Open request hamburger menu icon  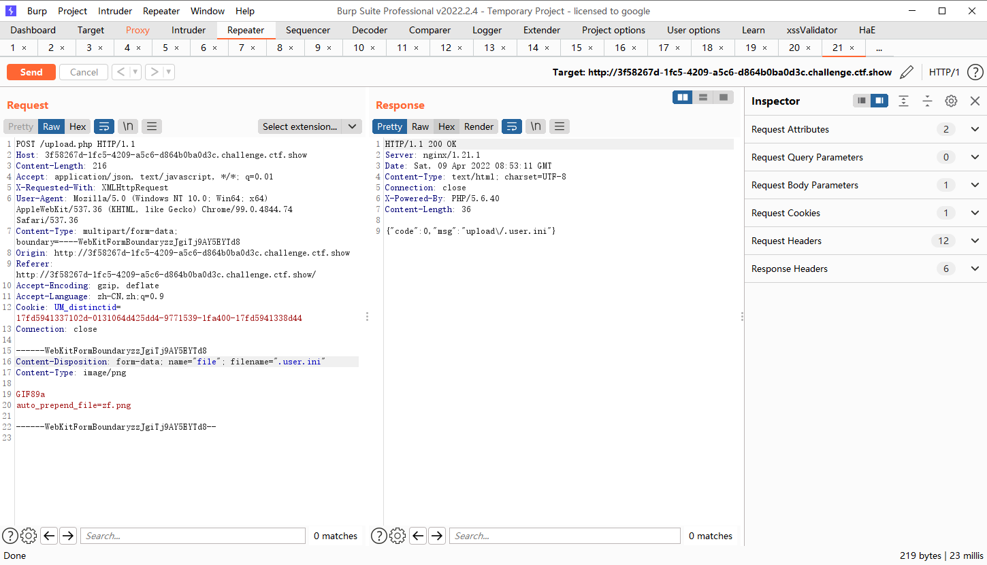pos(152,126)
